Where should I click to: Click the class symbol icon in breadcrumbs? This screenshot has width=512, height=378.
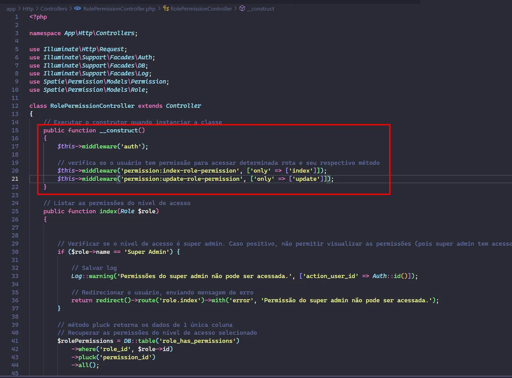pyautogui.click(x=166, y=9)
